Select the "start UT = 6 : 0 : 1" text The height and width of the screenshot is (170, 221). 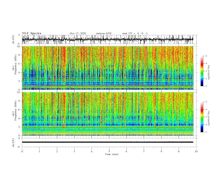(135, 33)
